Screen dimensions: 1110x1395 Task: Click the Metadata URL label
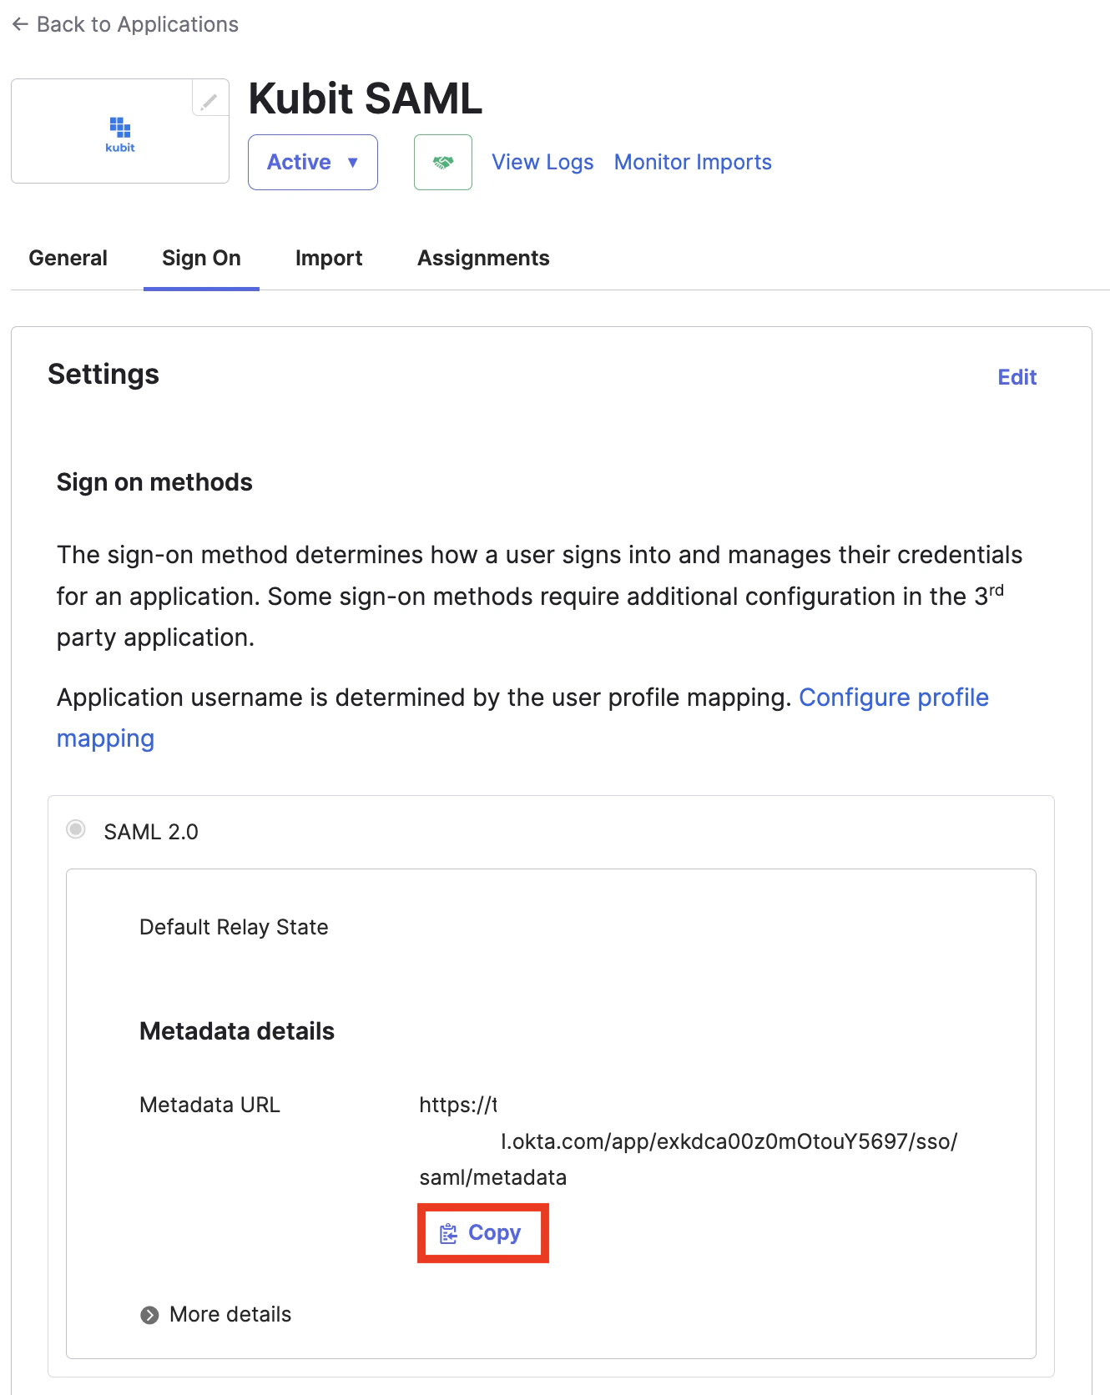(x=209, y=1105)
